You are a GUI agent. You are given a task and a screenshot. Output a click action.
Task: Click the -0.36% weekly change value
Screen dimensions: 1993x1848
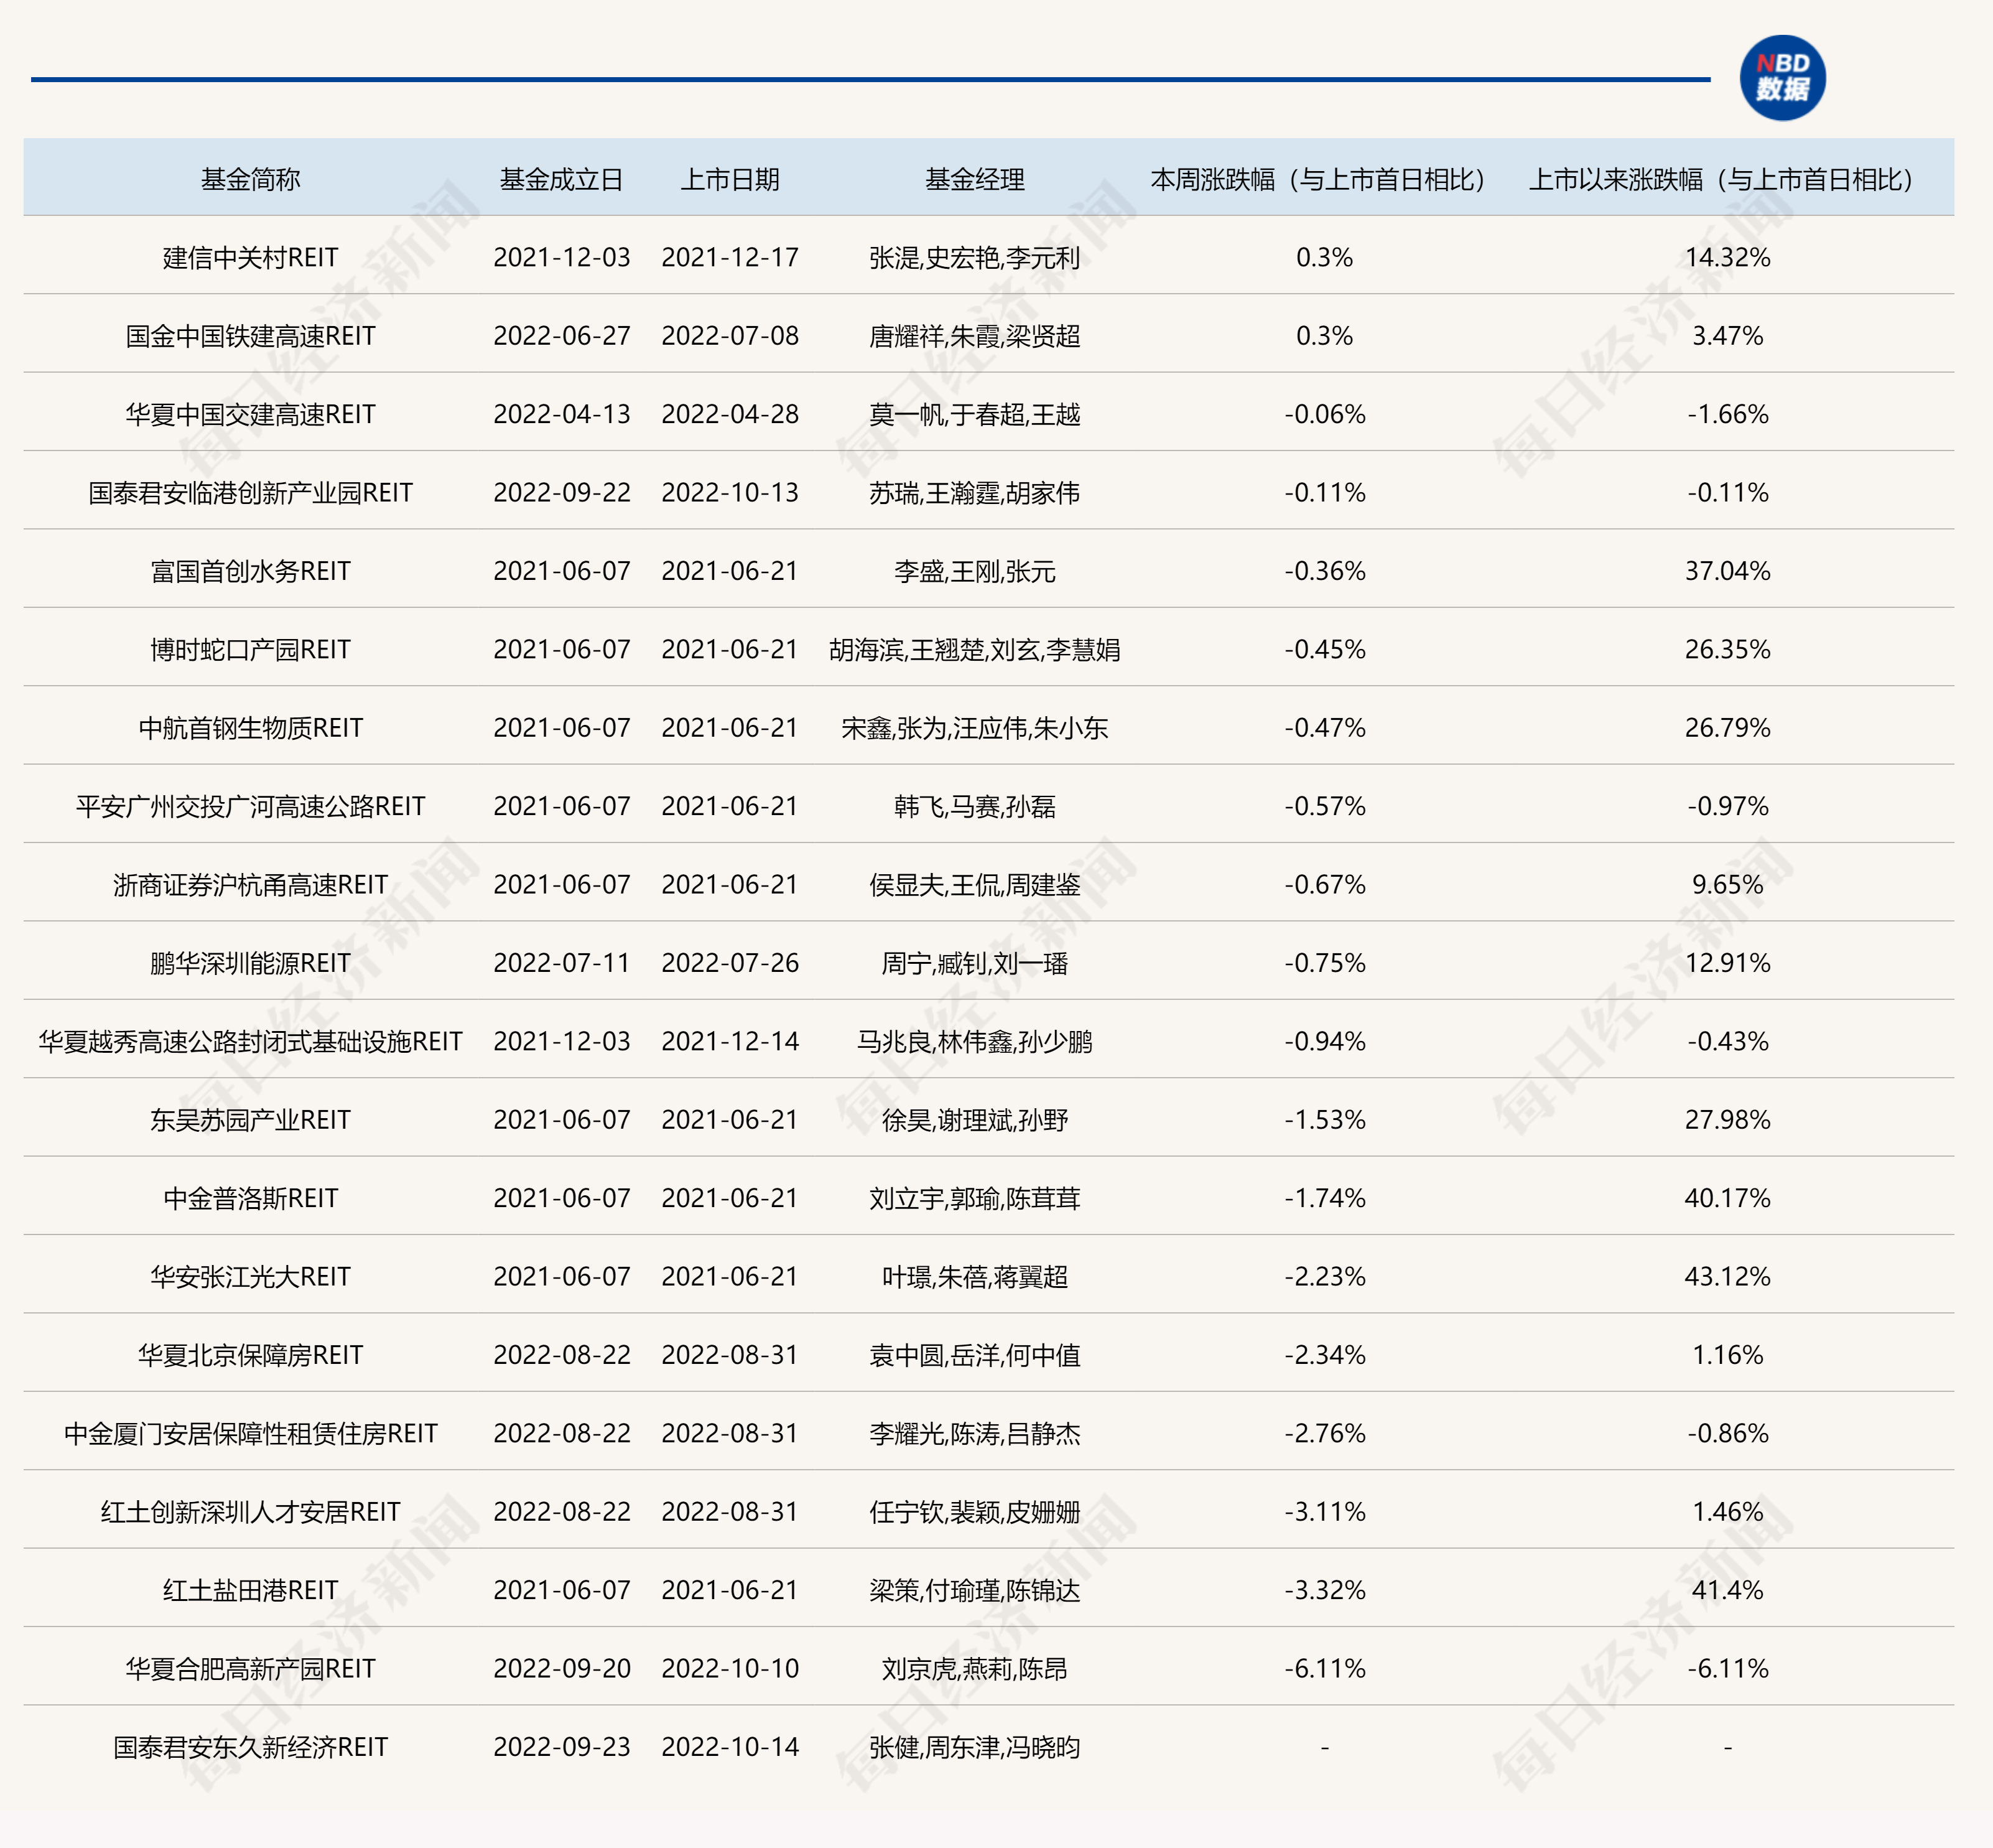point(1324,571)
